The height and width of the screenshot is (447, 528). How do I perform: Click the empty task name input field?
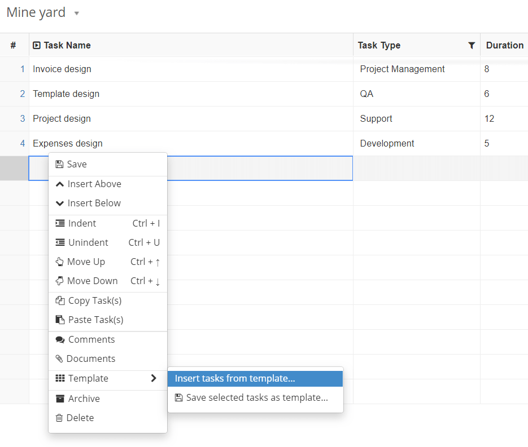click(x=260, y=168)
